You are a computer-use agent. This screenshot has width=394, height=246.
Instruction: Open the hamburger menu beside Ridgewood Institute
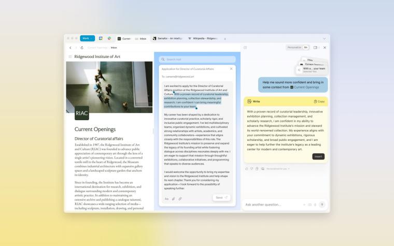click(70, 57)
